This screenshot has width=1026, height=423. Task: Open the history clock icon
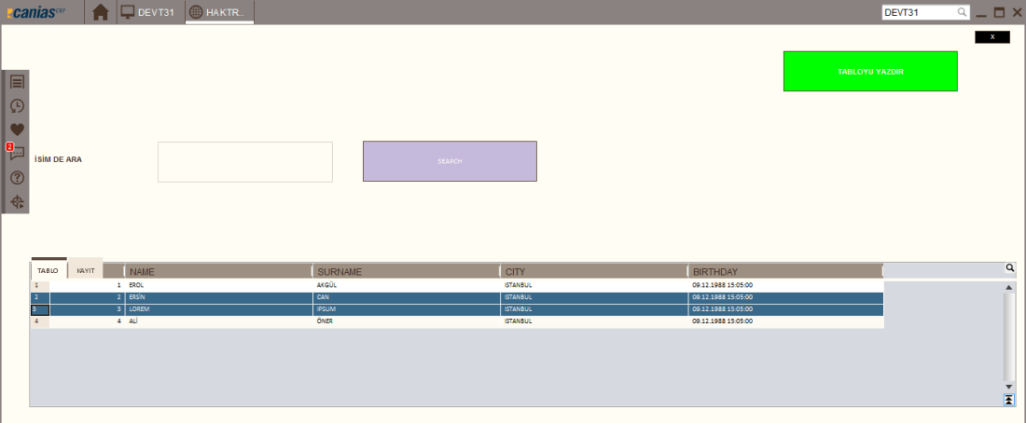point(17,106)
